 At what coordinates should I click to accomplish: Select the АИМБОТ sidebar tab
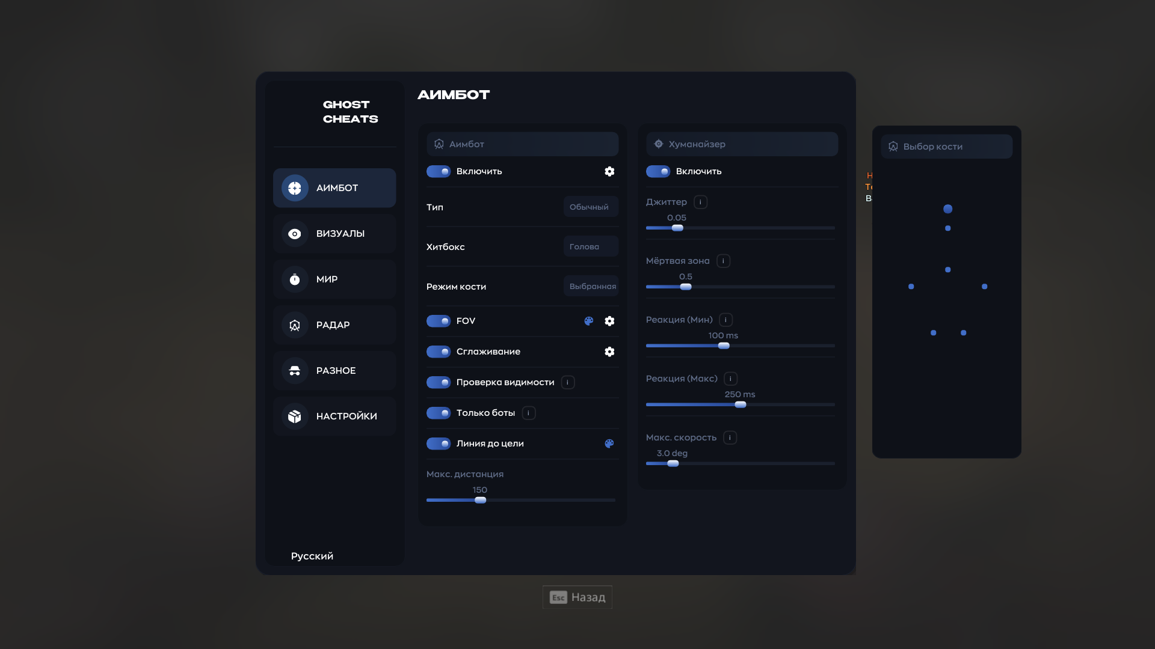(x=334, y=188)
